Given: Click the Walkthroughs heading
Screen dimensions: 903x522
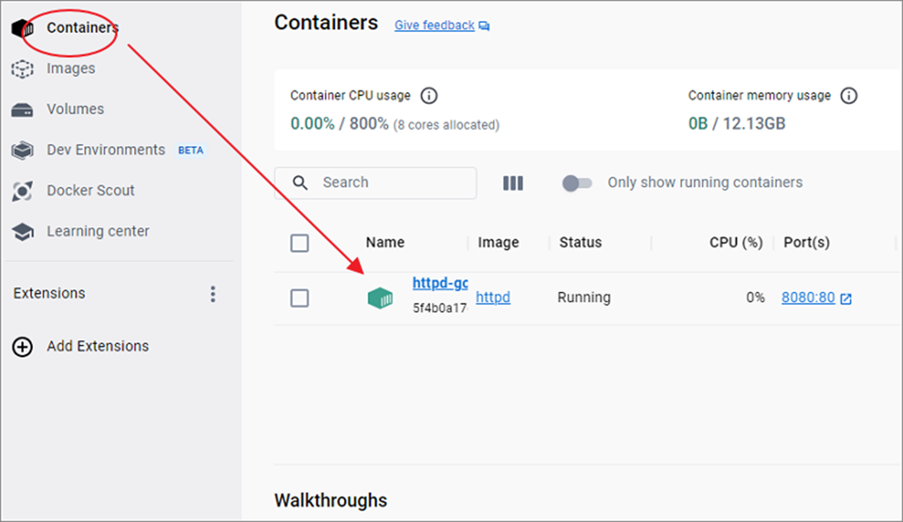Looking at the screenshot, I should coord(330,501).
